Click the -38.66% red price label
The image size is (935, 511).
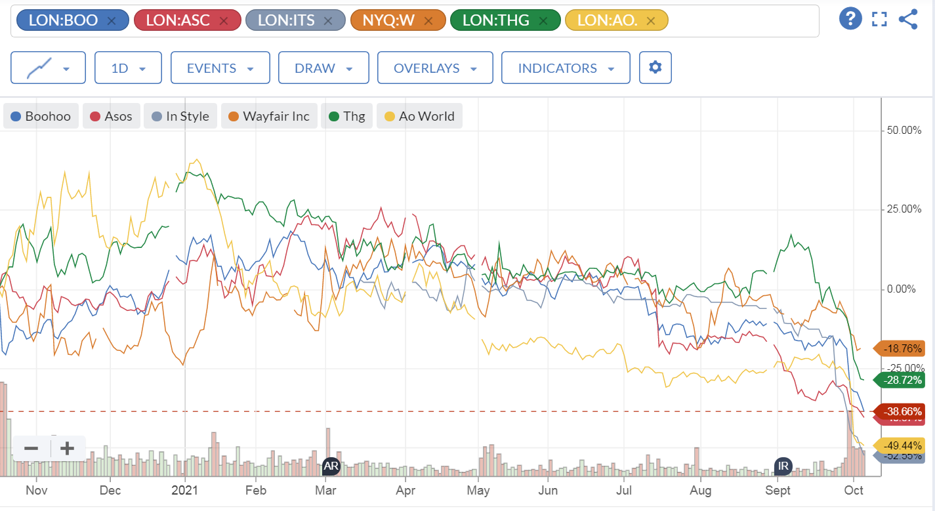(898, 411)
